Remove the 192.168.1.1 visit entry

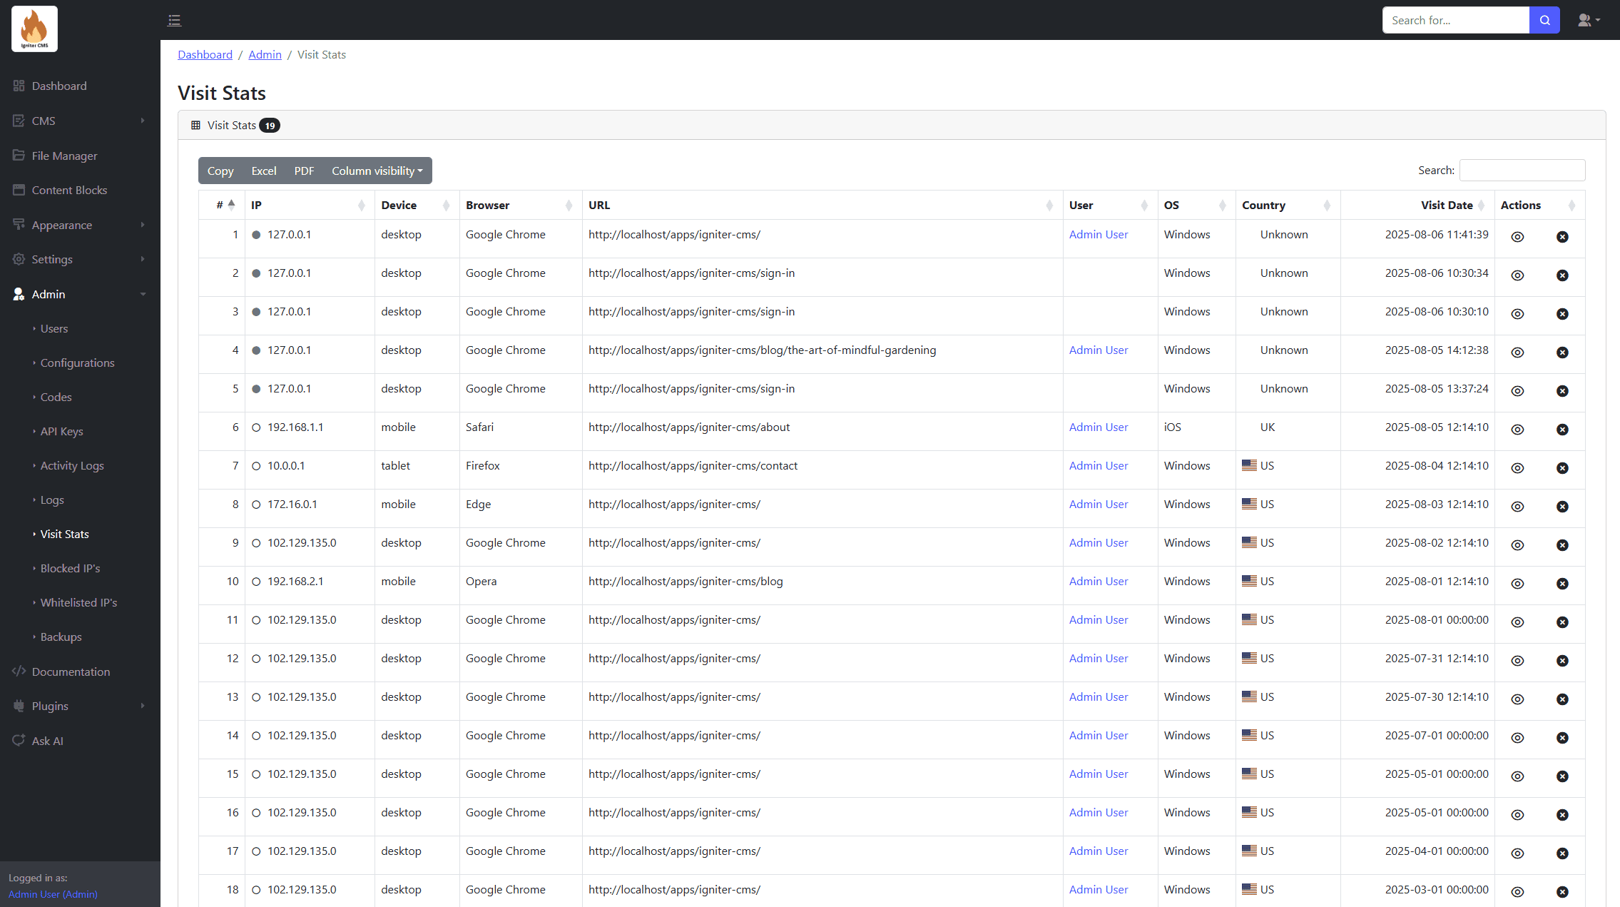tap(1562, 430)
